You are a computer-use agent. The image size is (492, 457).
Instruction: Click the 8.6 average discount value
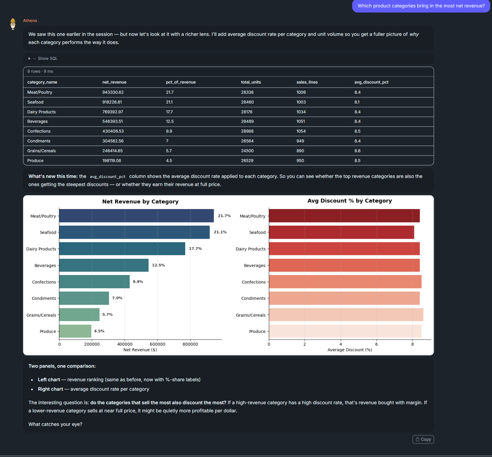(x=358, y=151)
